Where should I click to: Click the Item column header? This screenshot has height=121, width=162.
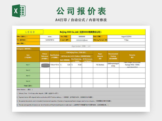pos(28,56)
